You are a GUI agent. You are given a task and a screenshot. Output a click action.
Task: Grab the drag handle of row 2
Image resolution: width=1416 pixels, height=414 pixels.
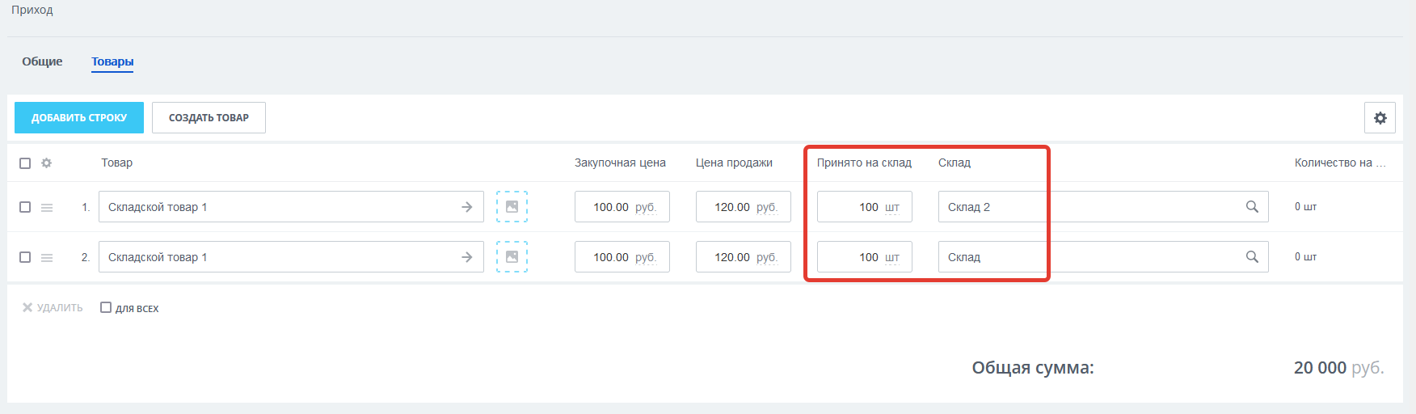pos(47,258)
